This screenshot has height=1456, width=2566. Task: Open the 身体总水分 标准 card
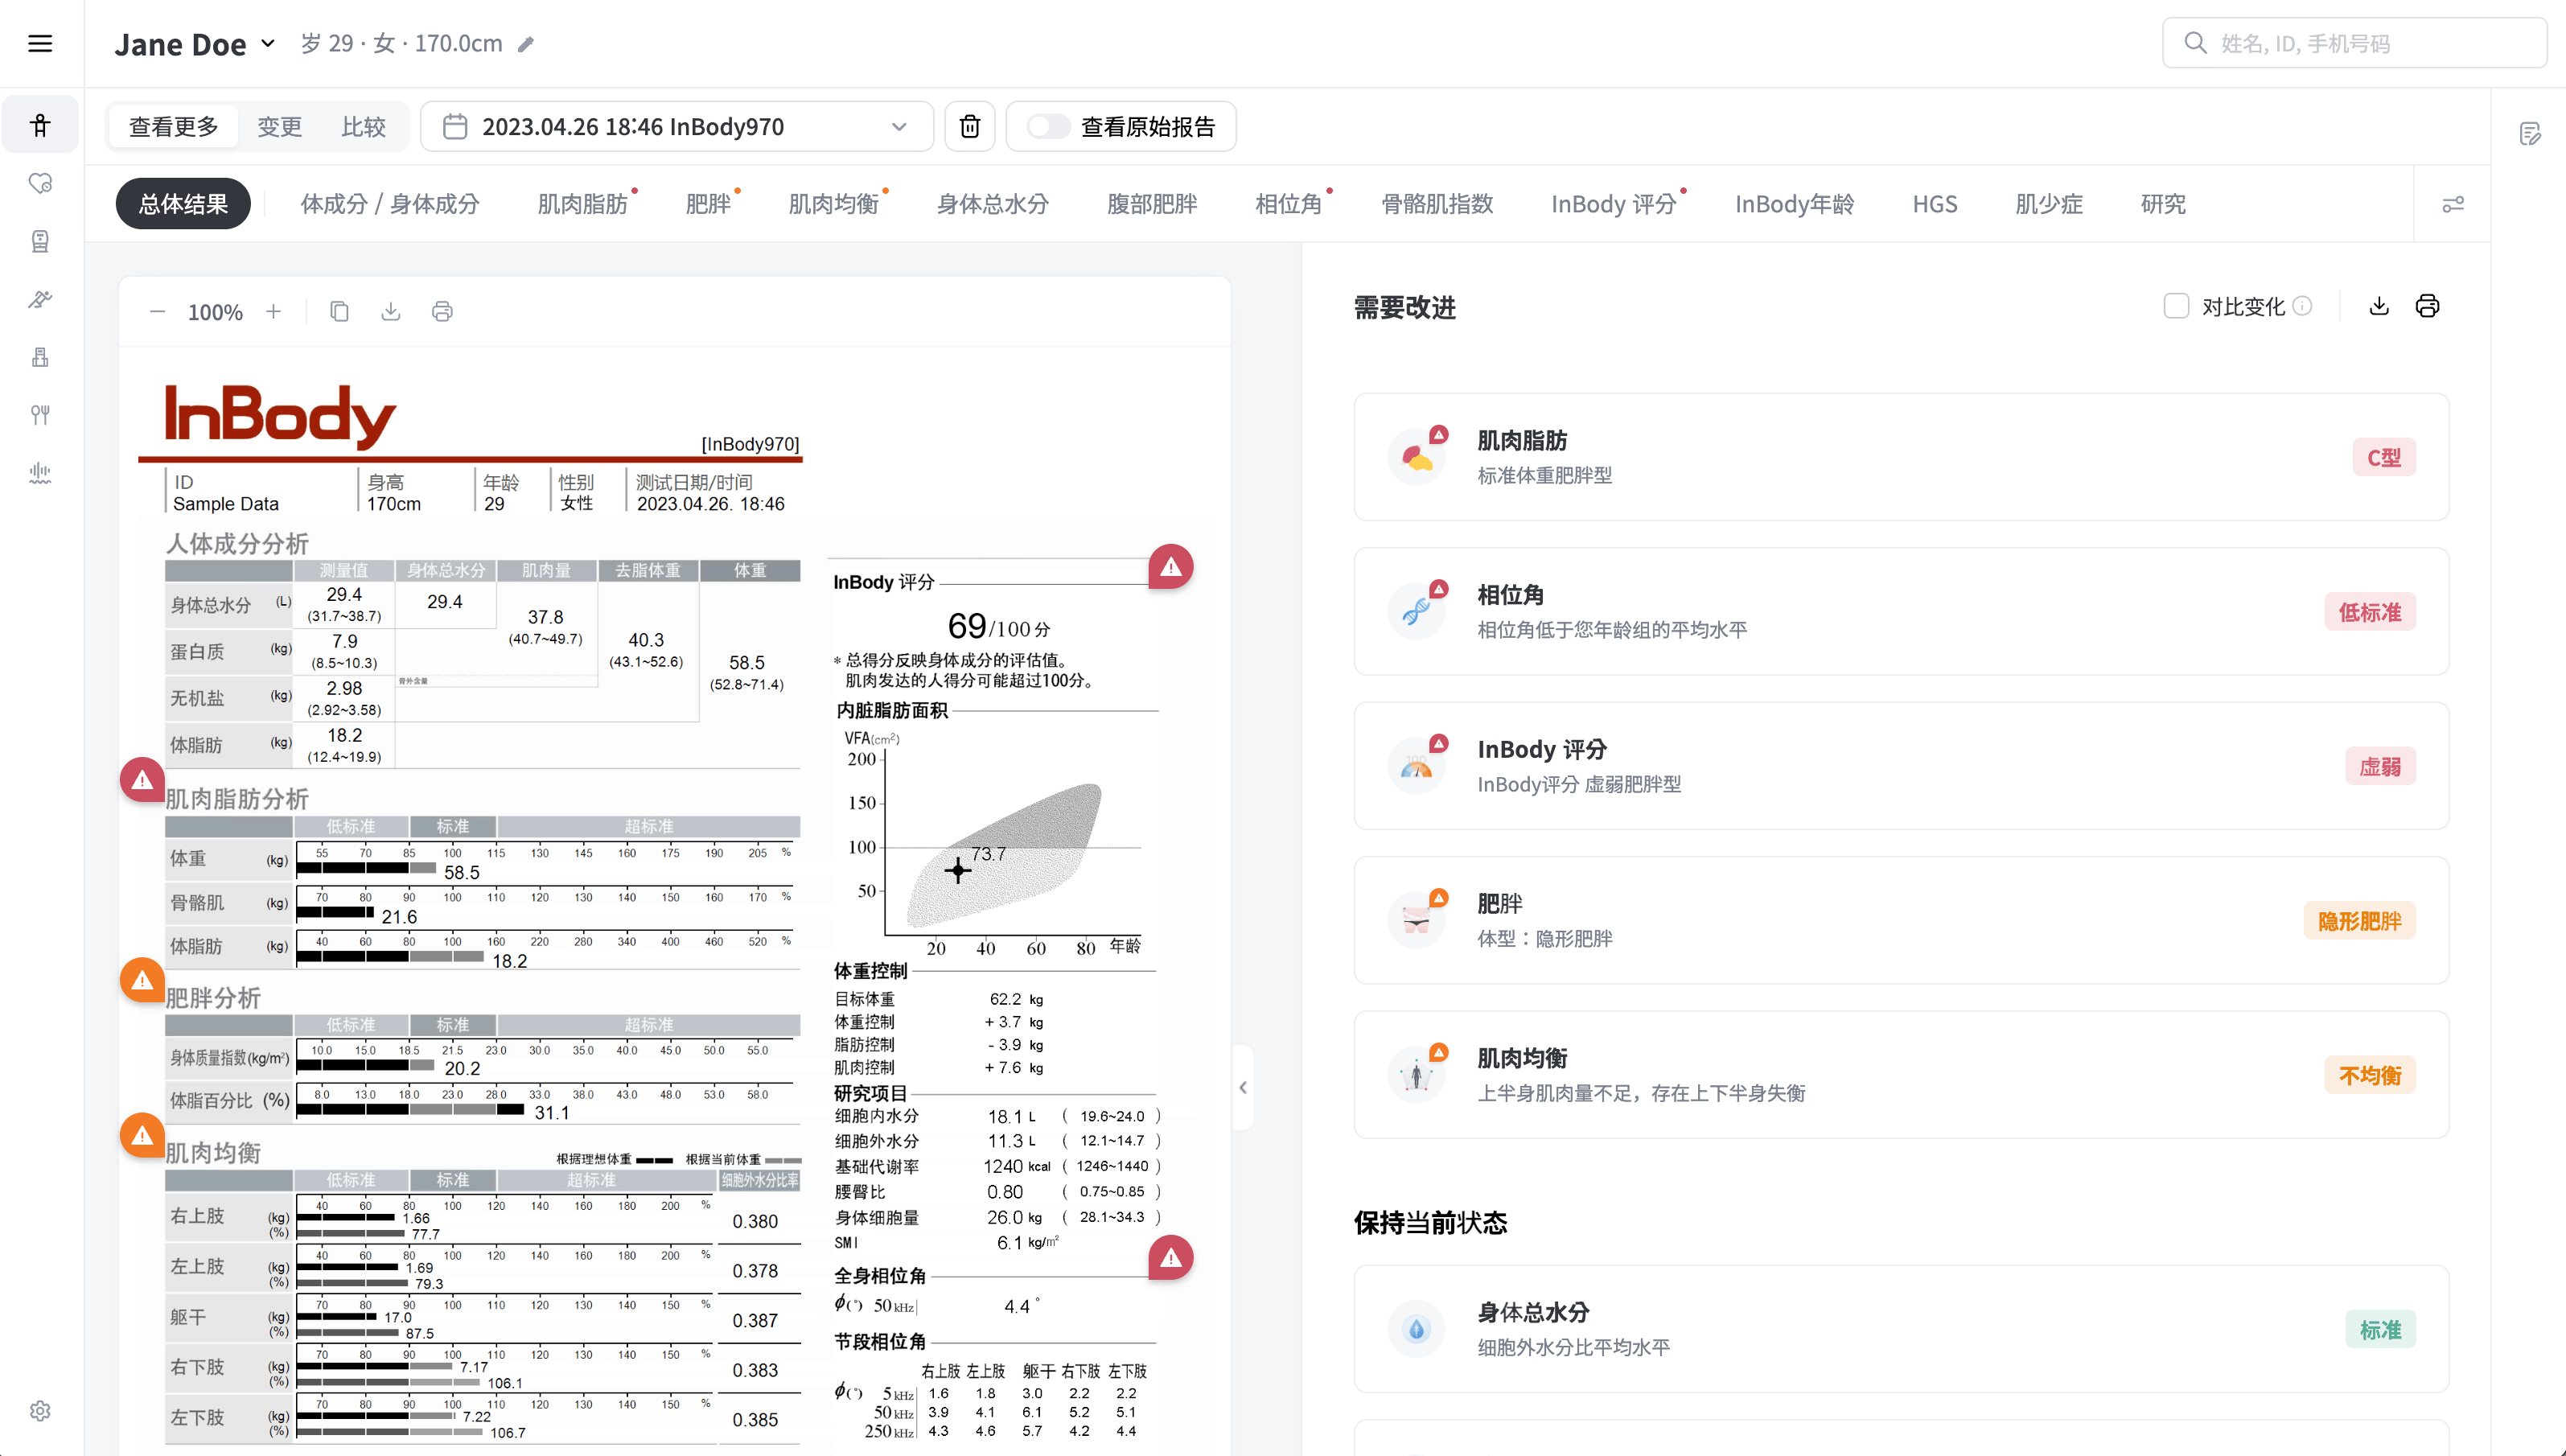coord(1901,1329)
